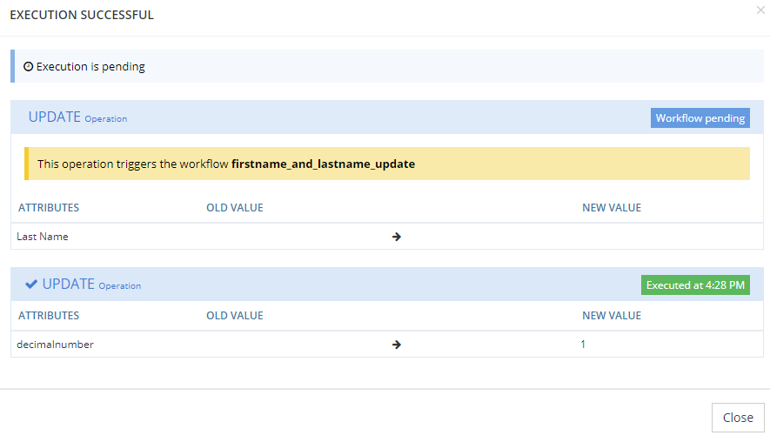Click the Executed at 4:28 PM badge
The width and height of the screenshot is (770, 442).
pyautogui.click(x=695, y=285)
